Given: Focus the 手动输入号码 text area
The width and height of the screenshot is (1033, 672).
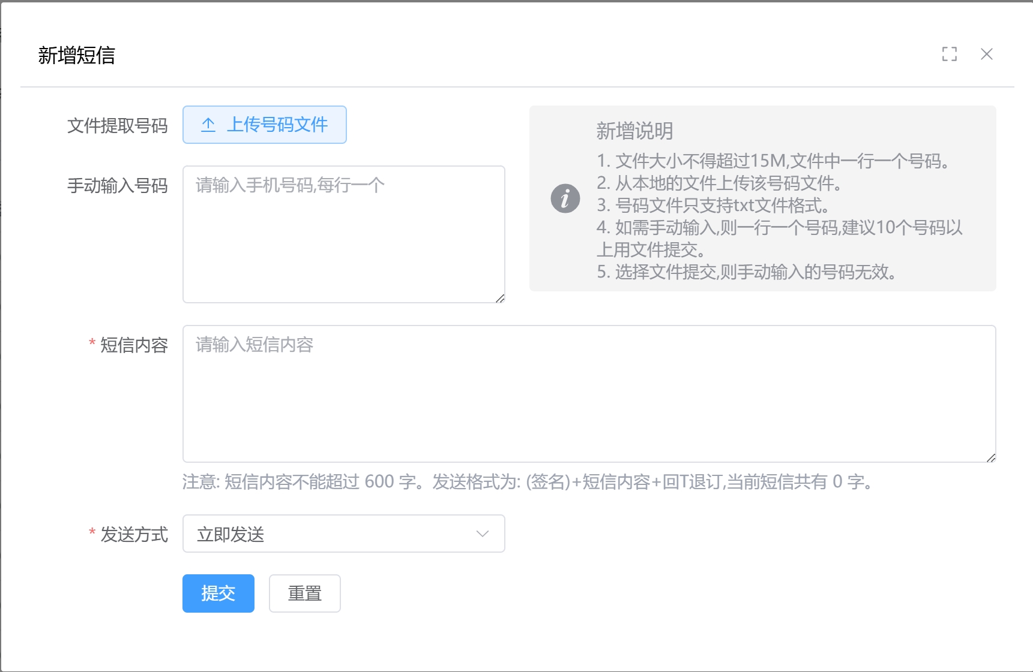Looking at the screenshot, I should (344, 234).
